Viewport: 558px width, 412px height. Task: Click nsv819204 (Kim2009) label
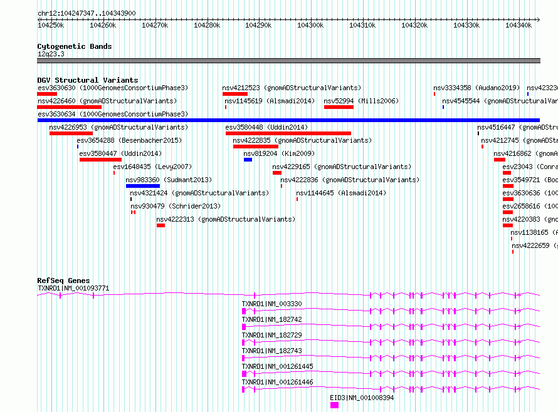pyautogui.click(x=279, y=153)
